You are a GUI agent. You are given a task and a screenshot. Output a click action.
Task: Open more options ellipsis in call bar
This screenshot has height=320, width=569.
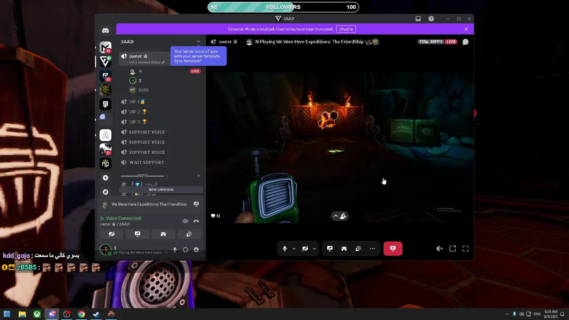373,249
